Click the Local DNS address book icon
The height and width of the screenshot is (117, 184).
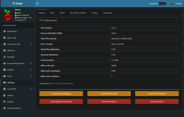[5, 89]
